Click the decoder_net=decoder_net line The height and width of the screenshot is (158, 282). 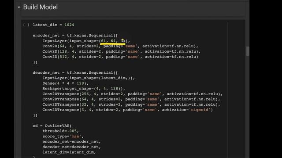pyautogui.click(x=71, y=147)
